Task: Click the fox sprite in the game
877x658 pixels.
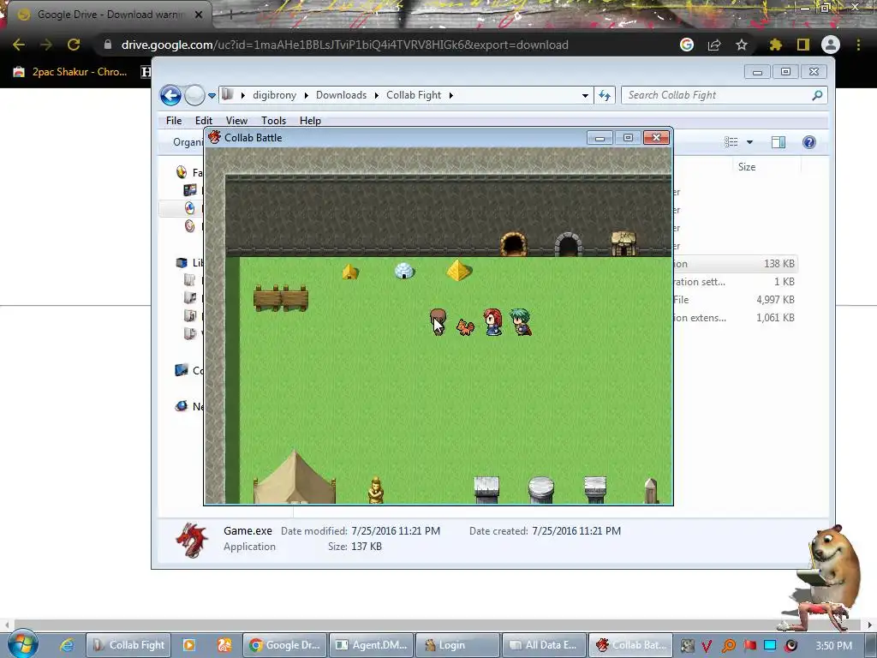Action: [x=465, y=326]
